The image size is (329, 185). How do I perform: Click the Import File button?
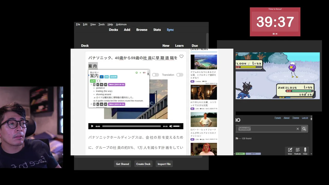click(164, 164)
